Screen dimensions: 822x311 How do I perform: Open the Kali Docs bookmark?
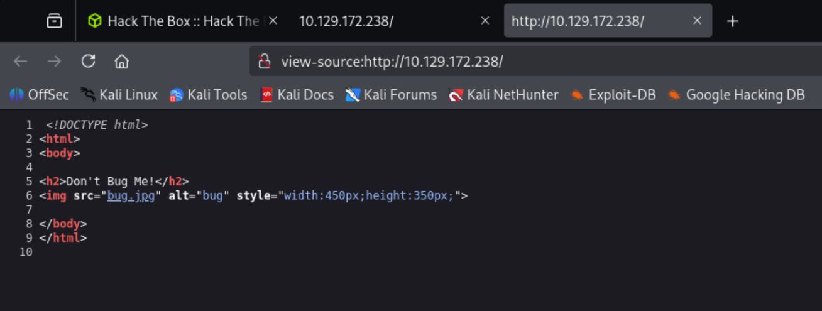(x=297, y=95)
